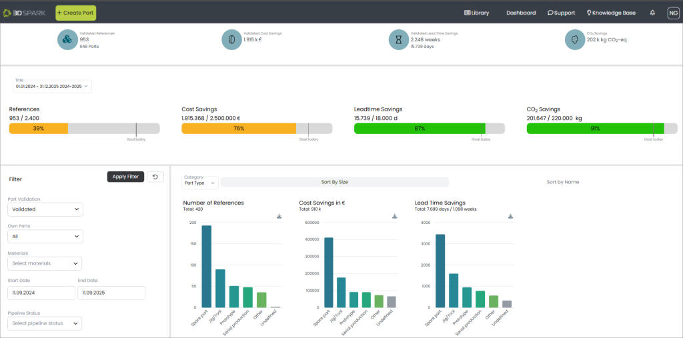Open the Library menu
This screenshot has width=683, height=338.
pyautogui.click(x=476, y=13)
